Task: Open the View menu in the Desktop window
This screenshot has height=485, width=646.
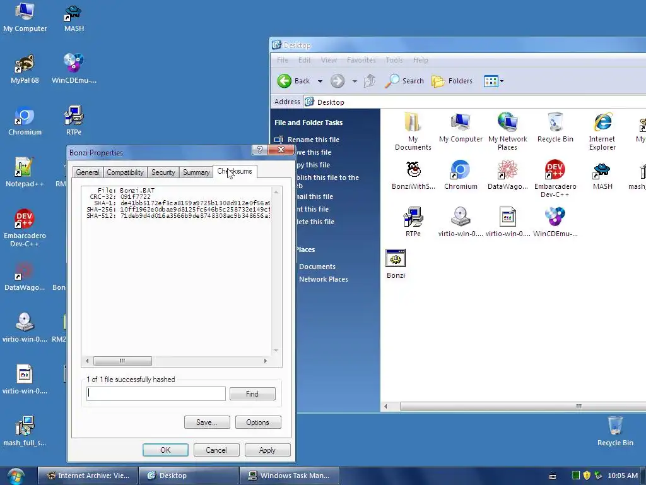Action: tap(329, 60)
